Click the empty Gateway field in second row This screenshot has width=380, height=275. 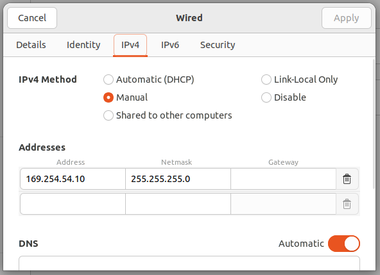click(283, 204)
